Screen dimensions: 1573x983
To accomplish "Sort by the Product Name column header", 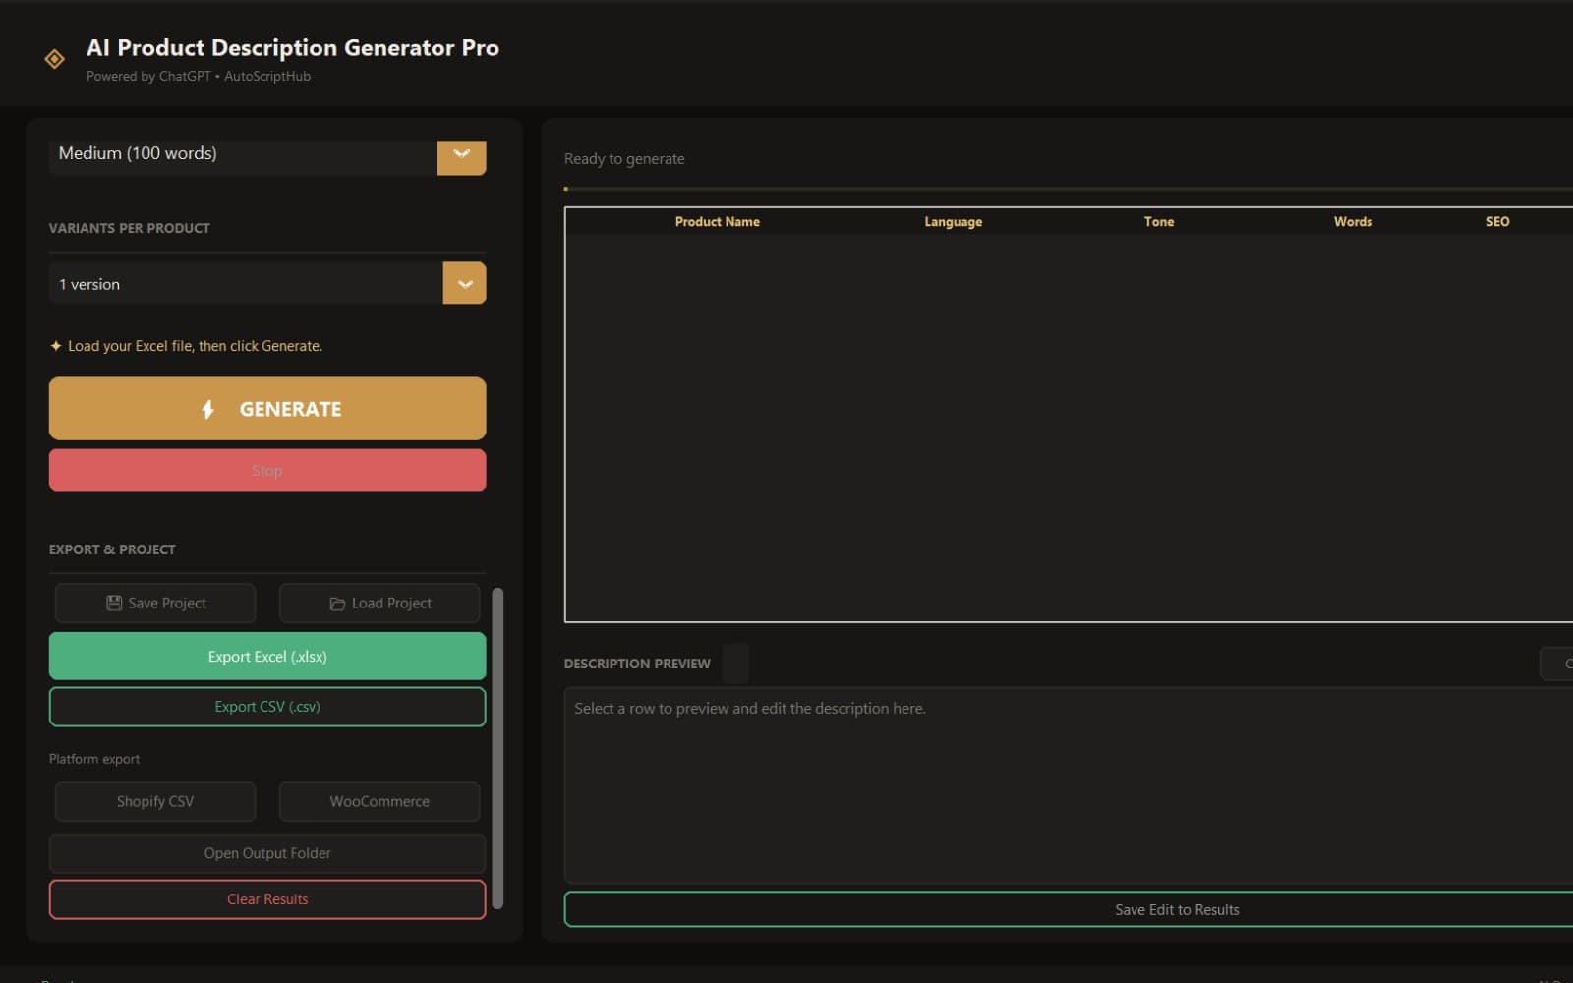I will [718, 222].
